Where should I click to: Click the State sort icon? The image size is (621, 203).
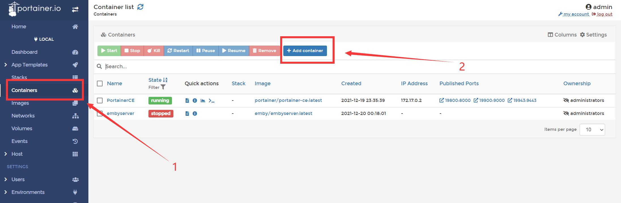165,80
